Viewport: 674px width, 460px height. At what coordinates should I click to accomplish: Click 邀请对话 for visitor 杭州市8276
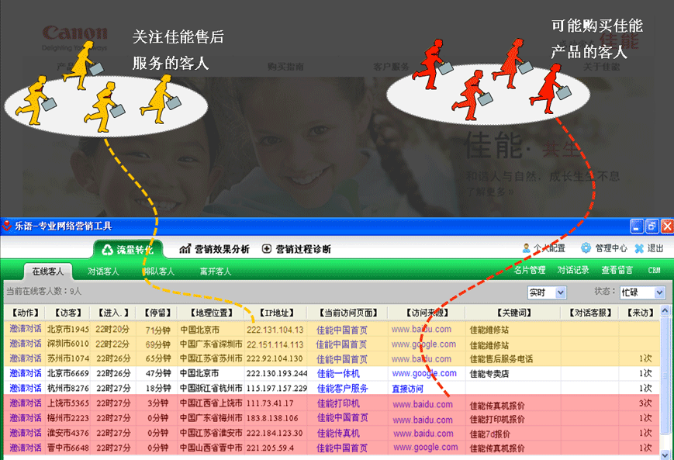(26, 388)
